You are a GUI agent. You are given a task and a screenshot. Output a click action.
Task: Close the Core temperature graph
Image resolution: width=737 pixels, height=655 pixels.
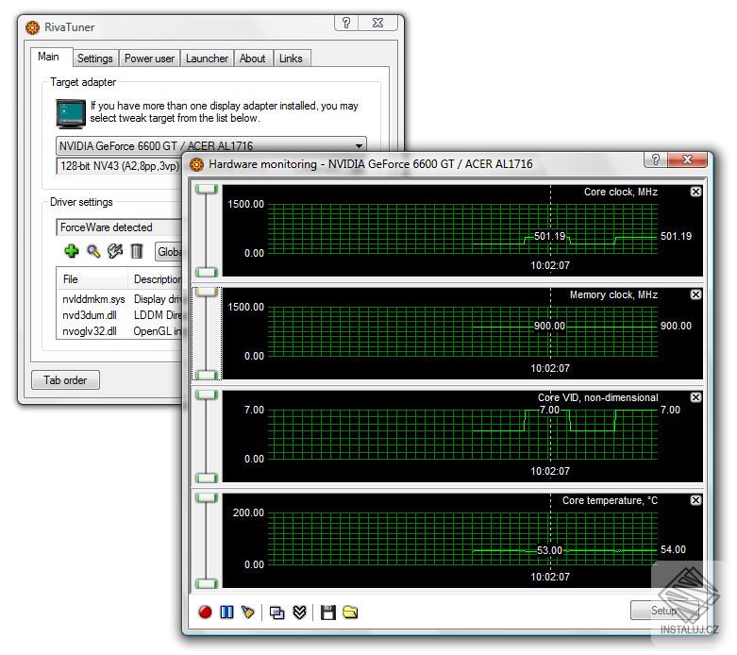point(695,500)
